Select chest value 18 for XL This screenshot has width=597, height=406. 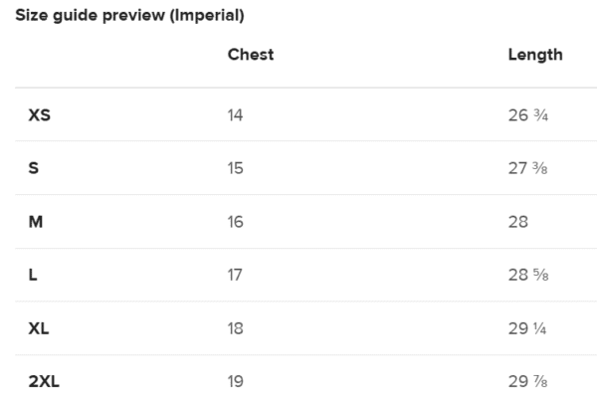point(235,328)
